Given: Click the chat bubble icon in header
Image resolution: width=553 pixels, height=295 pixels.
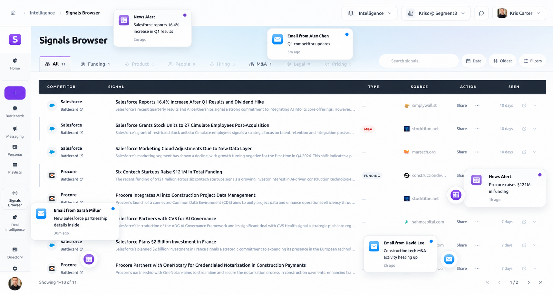Looking at the screenshot, I should (481, 13).
